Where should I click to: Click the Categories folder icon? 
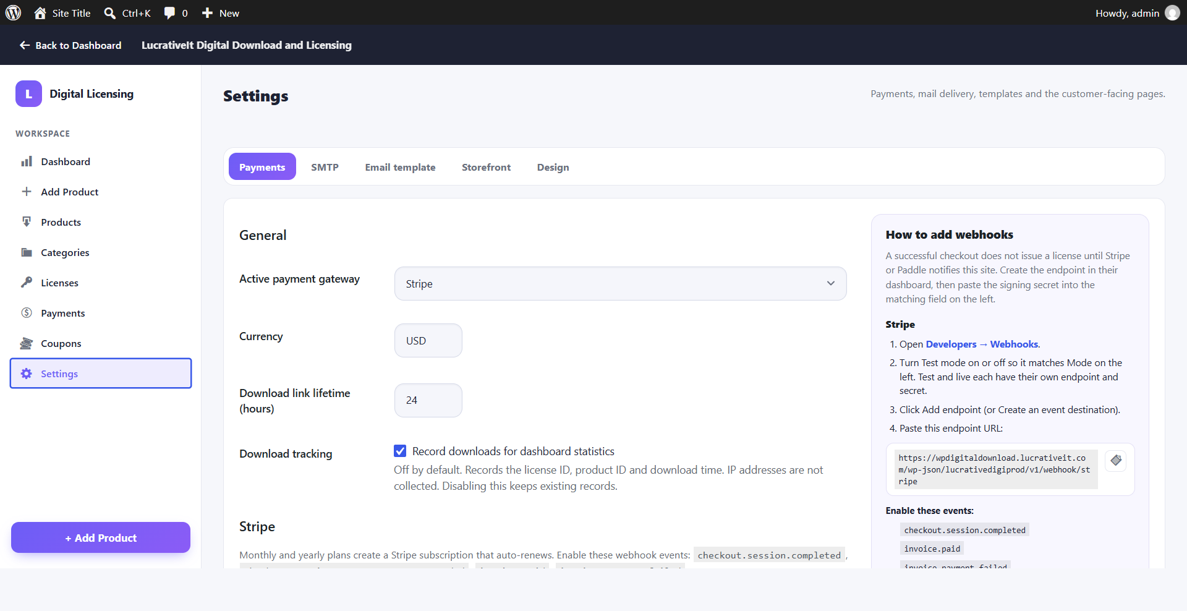[x=27, y=252]
